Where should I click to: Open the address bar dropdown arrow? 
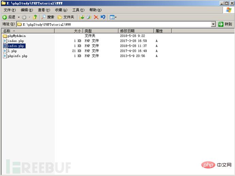click(x=213, y=24)
